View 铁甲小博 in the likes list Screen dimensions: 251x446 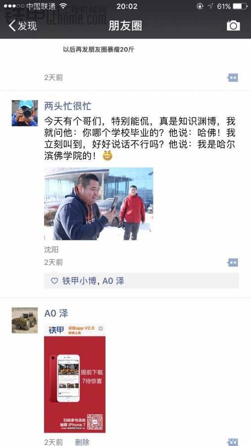pyautogui.click(x=79, y=281)
